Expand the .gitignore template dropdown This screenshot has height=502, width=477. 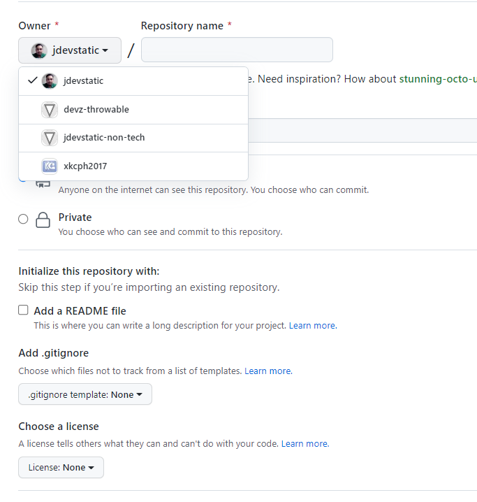click(x=85, y=394)
